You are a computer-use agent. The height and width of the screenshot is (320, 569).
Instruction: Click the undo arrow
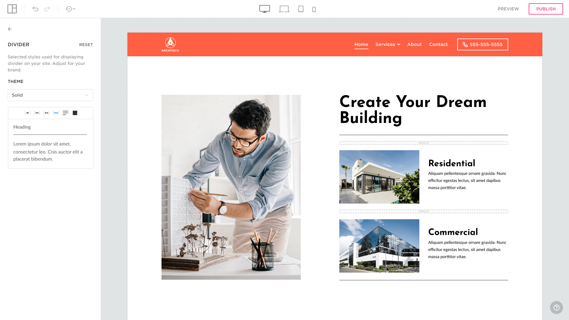(35, 9)
